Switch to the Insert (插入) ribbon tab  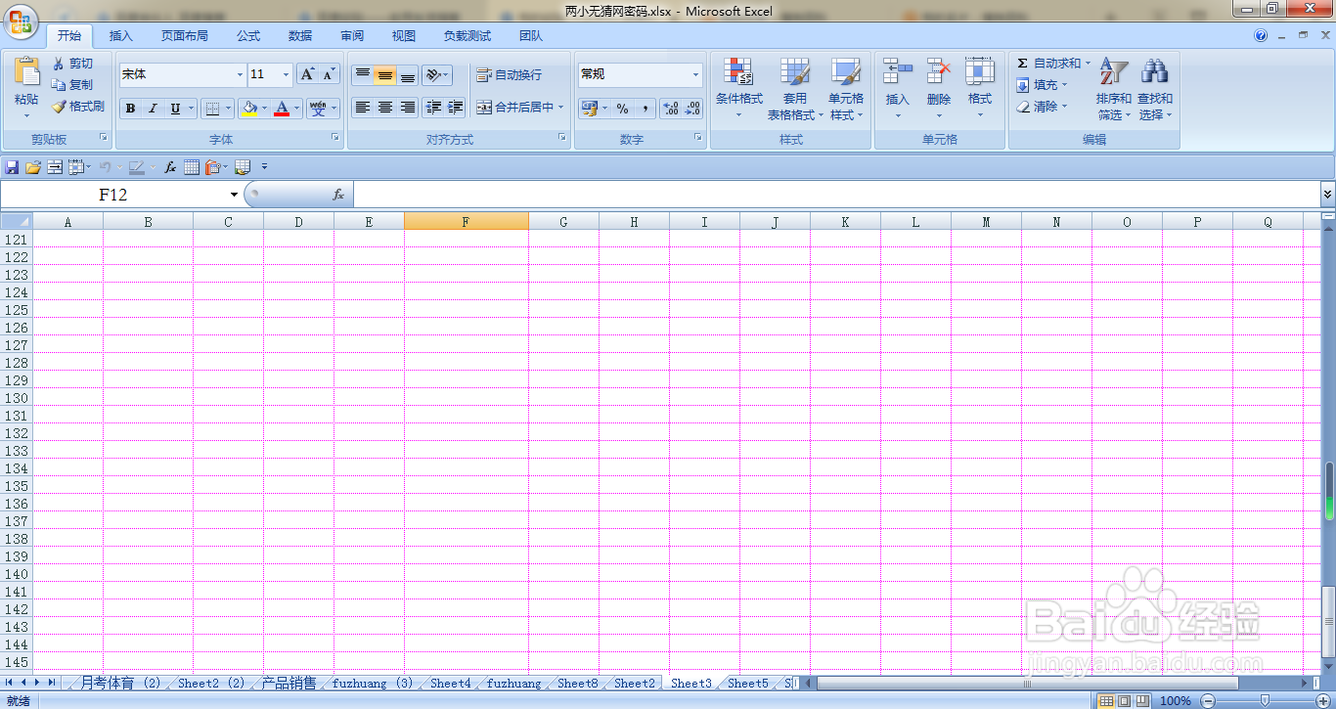(x=120, y=36)
